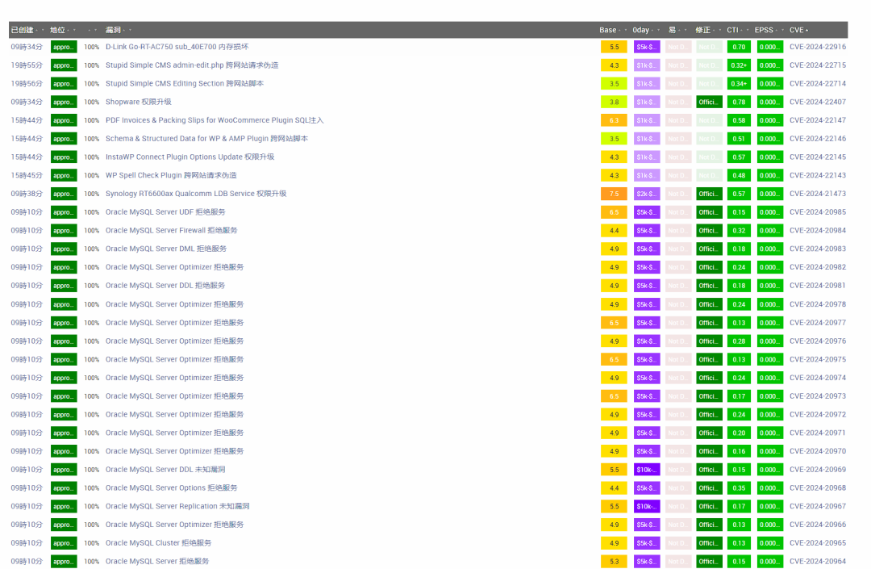Click the 7.5 base score in Synology row
Image resolution: width=871 pixels, height=569 pixels.
click(614, 194)
